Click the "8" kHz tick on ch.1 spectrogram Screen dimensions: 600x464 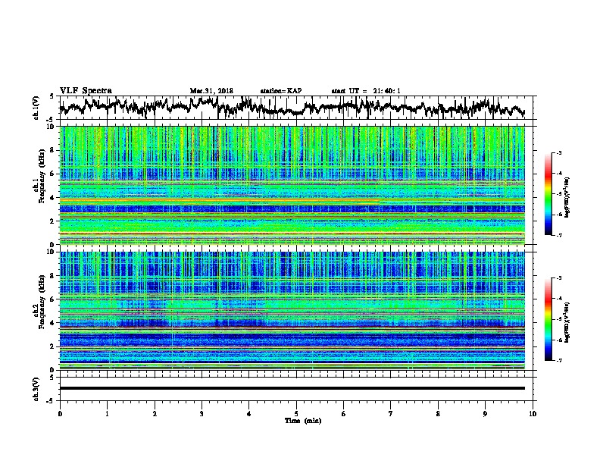53,150
